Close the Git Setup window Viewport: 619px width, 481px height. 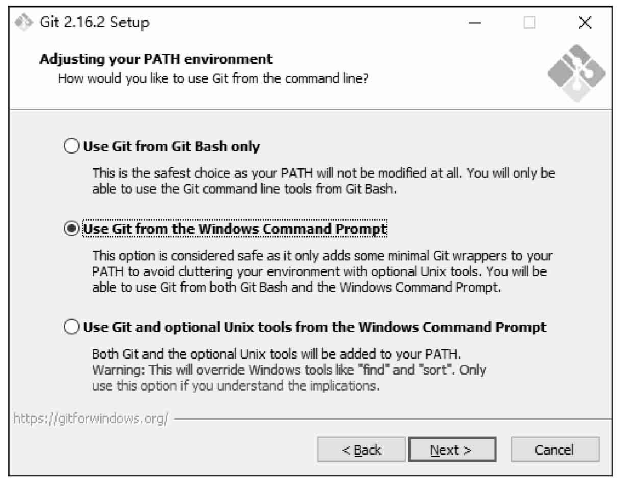[585, 23]
